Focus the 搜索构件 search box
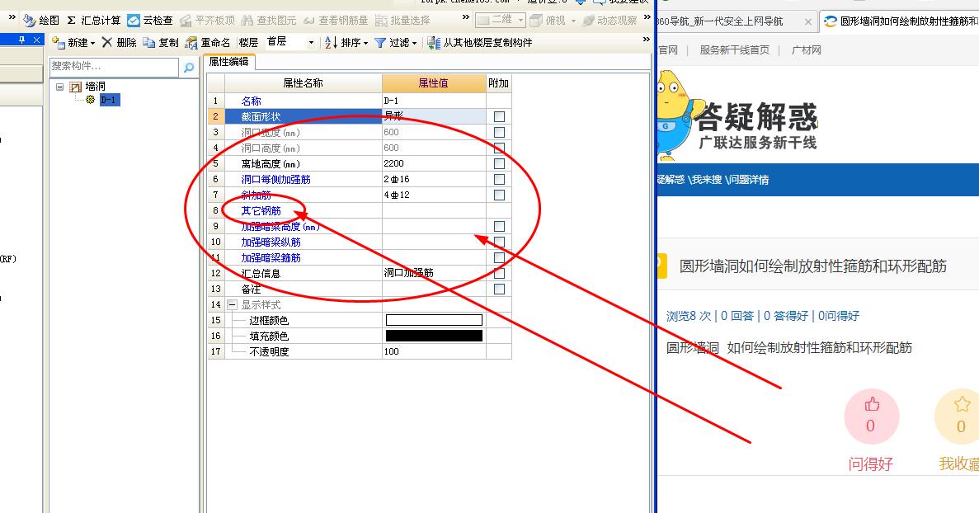979x513 pixels. tap(114, 66)
